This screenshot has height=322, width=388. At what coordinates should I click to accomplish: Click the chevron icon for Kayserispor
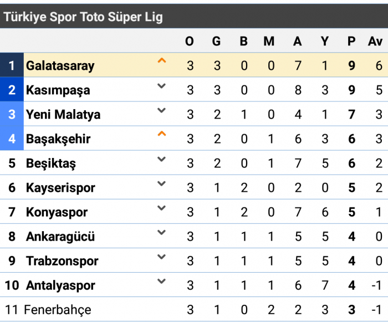pyautogui.click(x=162, y=183)
